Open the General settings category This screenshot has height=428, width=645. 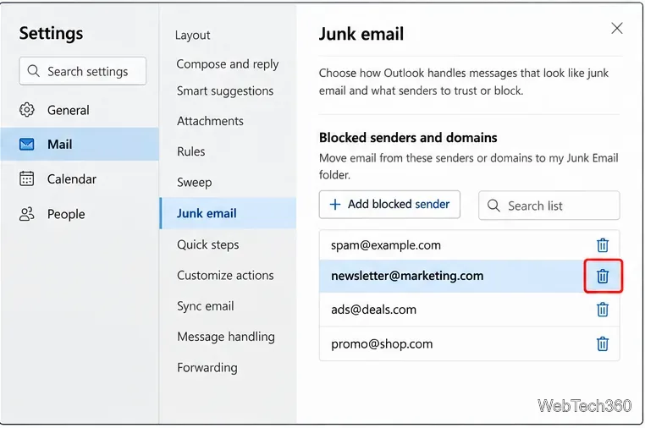point(80,110)
